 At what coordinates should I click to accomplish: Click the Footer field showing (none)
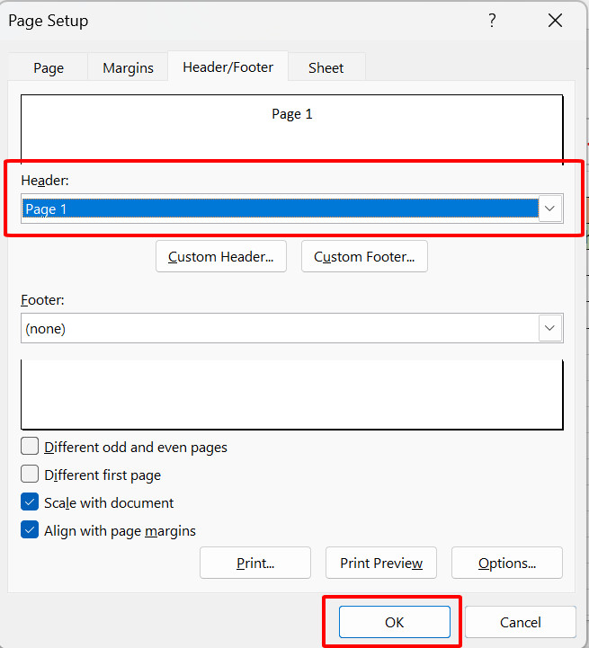(279, 328)
